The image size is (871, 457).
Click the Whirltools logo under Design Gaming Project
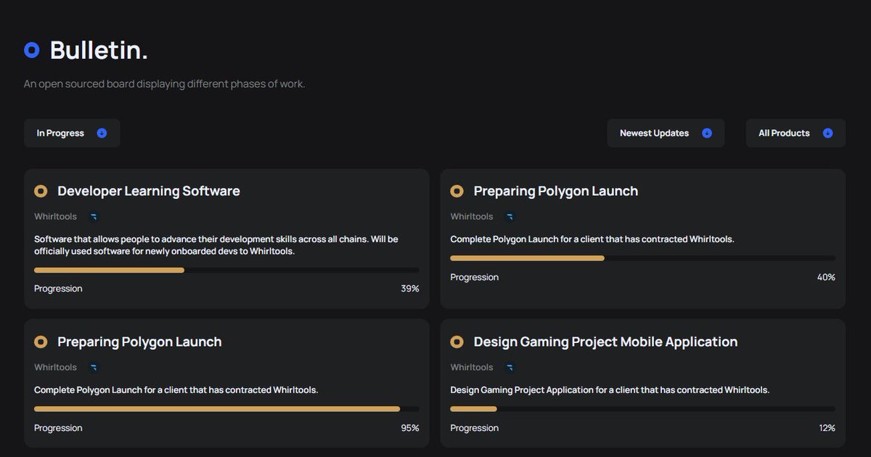tap(509, 367)
